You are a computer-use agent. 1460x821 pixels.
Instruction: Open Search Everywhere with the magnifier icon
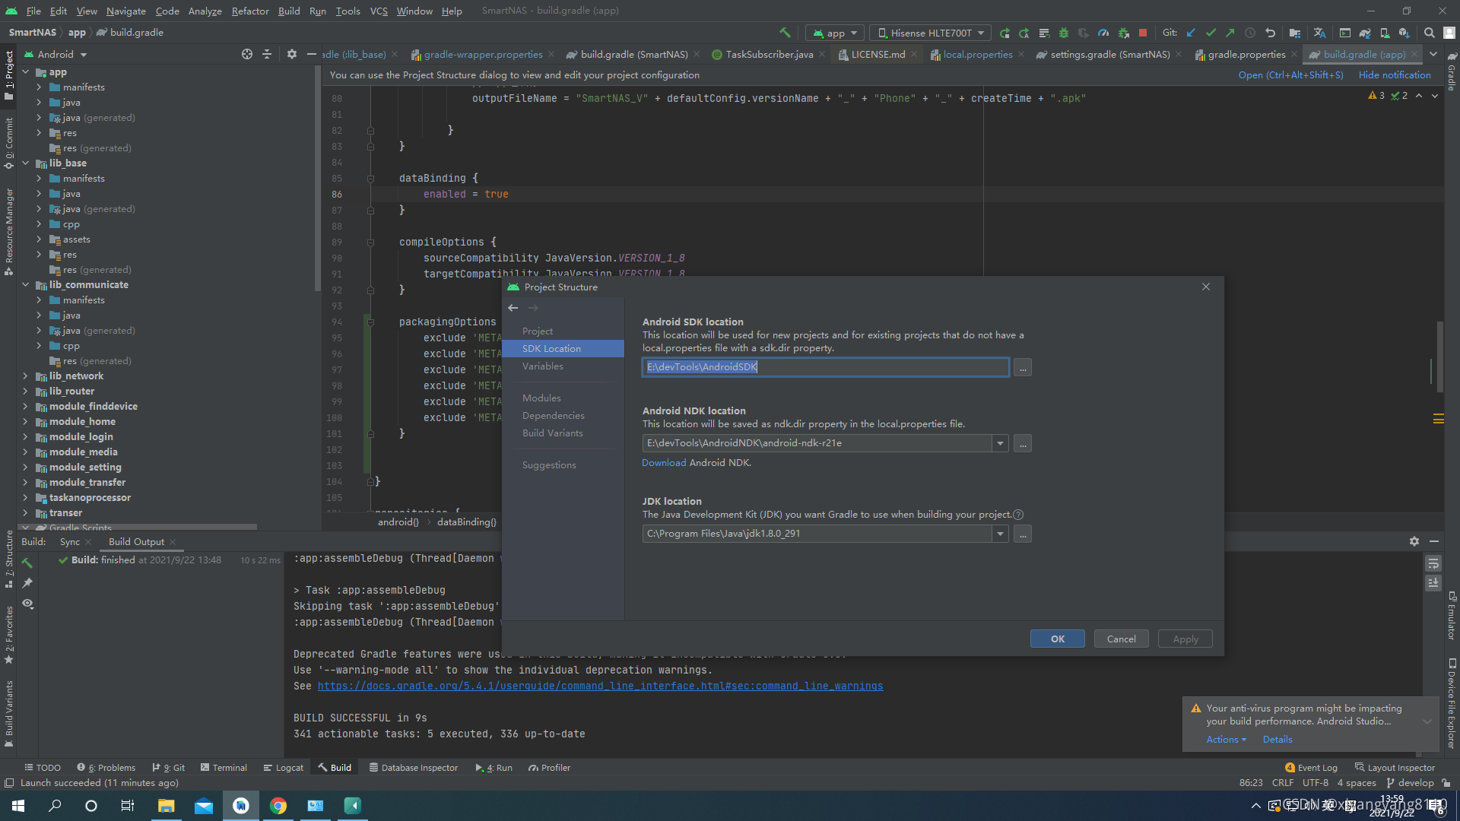[x=1430, y=33]
